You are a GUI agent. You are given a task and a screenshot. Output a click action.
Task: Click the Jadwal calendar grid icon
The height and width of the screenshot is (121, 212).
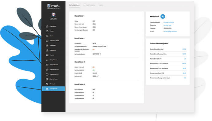pyautogui.click(x=47, y=55)
